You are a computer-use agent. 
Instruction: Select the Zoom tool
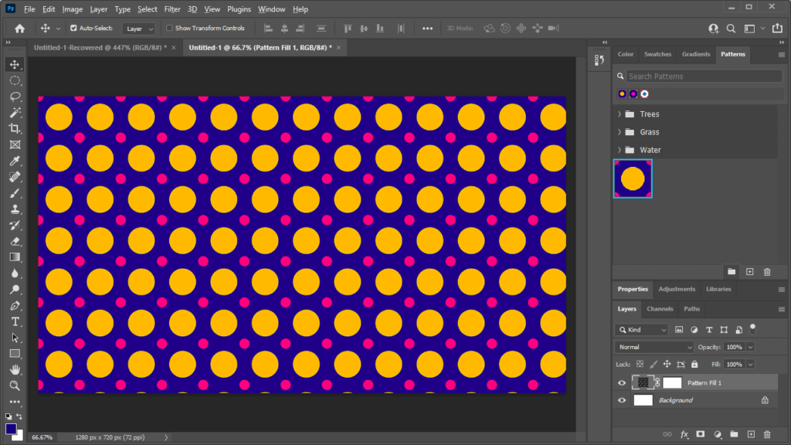[15, 386]
